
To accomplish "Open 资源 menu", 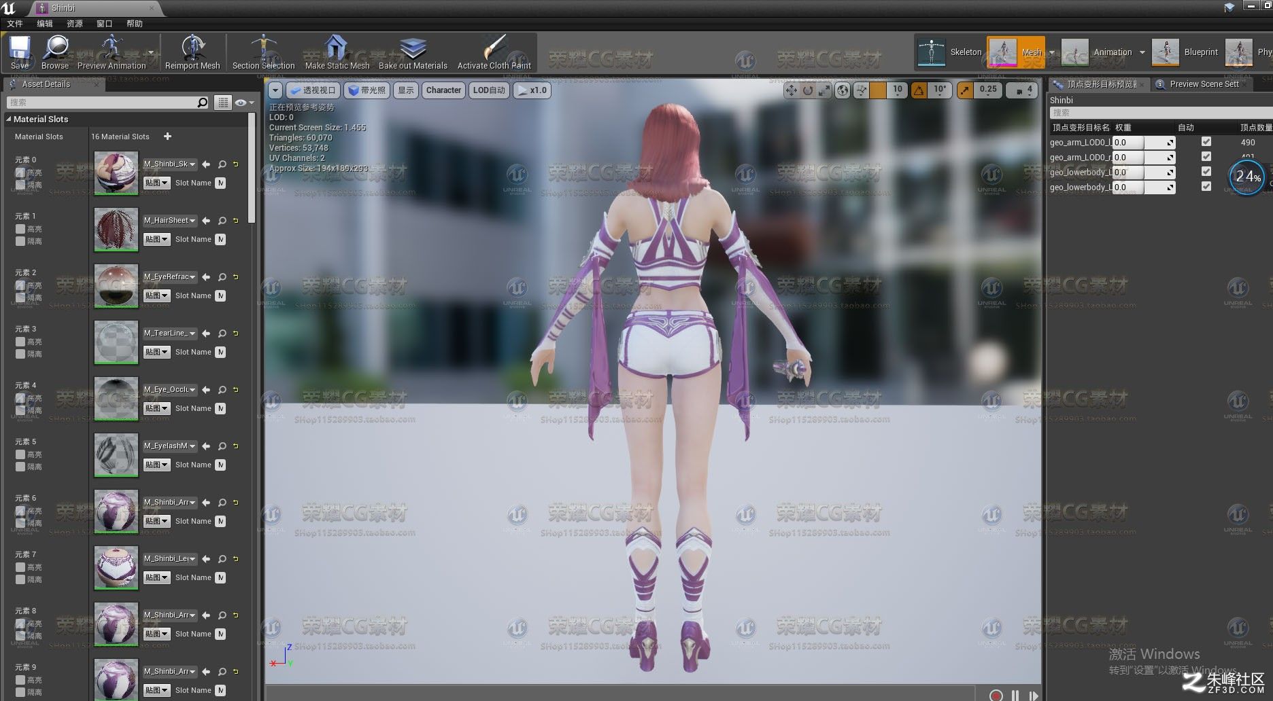I will (75, 24).
